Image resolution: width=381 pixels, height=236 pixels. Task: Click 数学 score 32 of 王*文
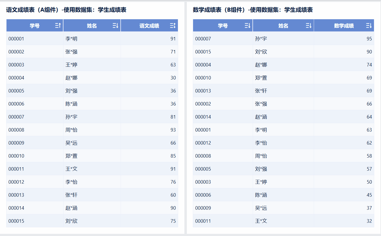pyautogui.click(x=369, y=221)
